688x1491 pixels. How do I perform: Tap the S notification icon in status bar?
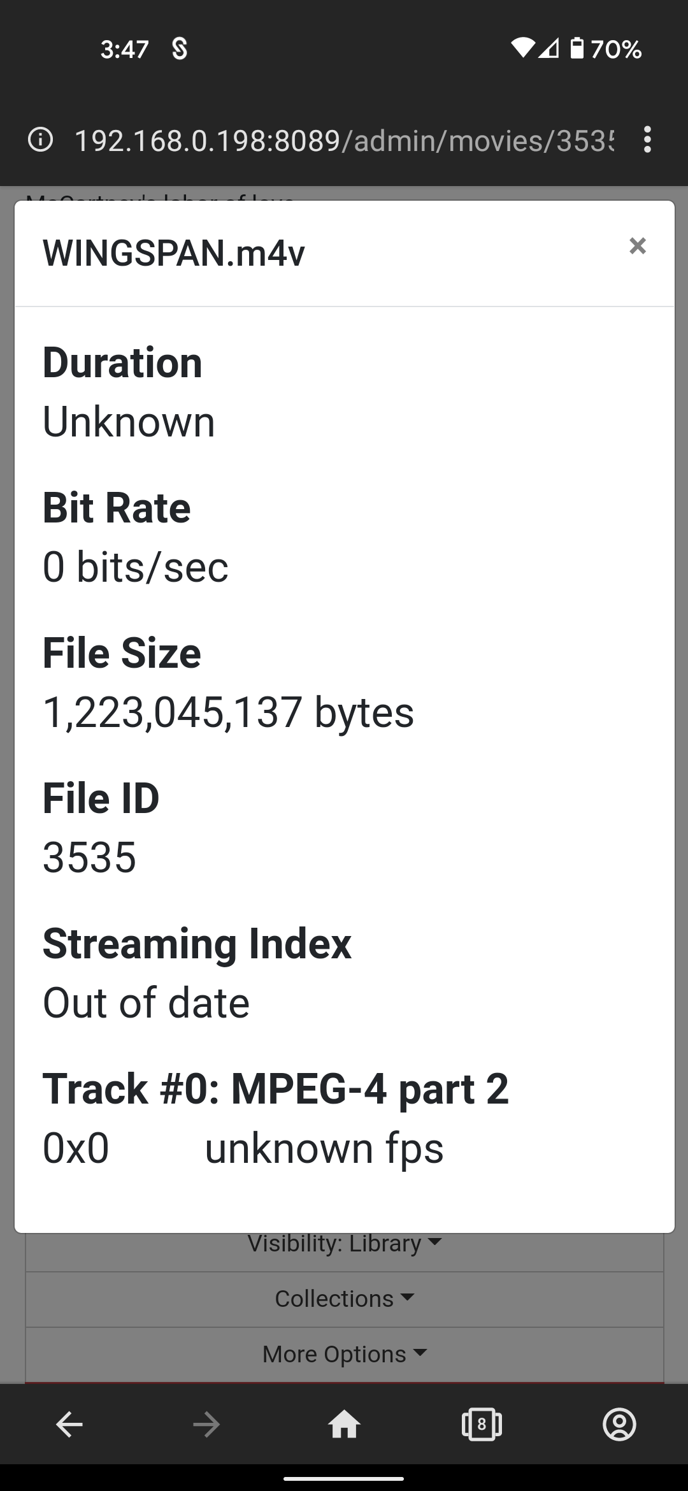point(180,48)
